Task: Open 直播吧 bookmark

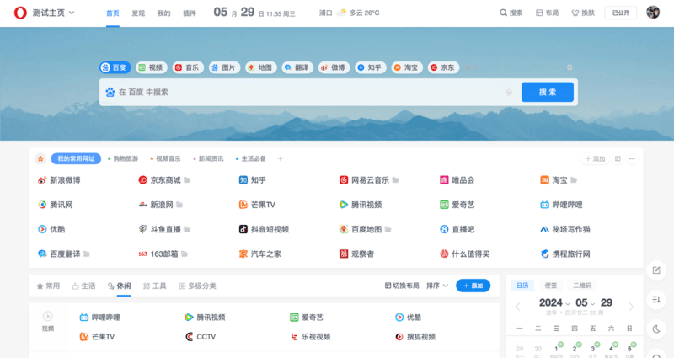Action: (457, 229)
